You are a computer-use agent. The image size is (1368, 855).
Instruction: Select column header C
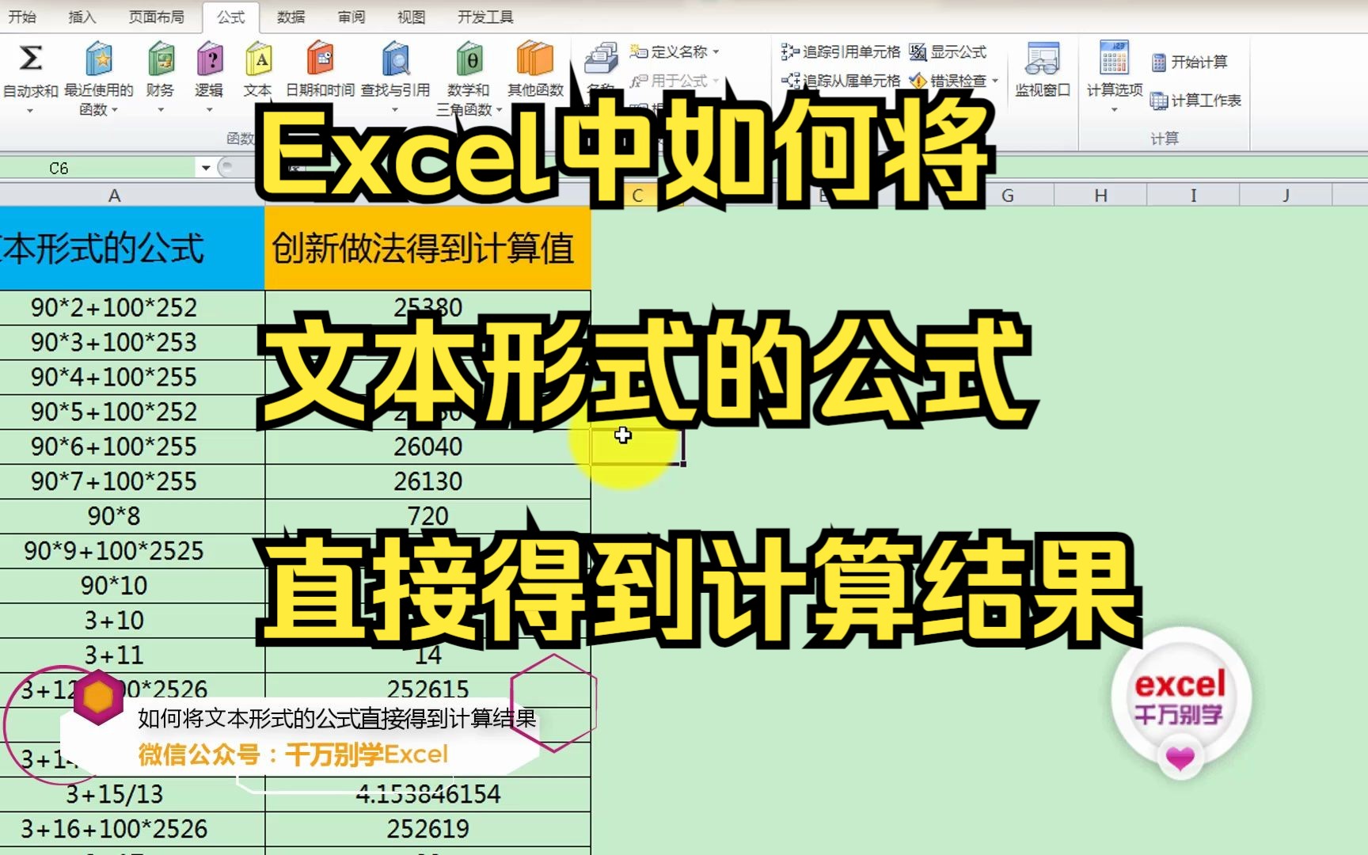[x=638, y=194]
